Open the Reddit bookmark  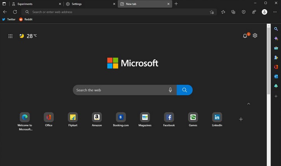26,19
